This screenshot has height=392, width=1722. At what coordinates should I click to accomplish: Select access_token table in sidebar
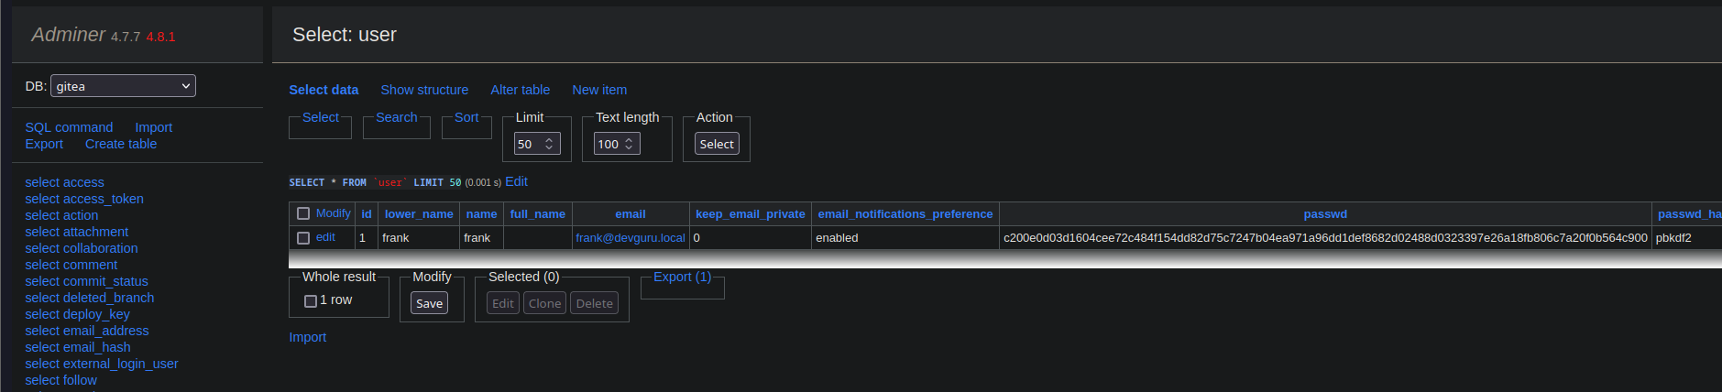(x=84, y=199)
